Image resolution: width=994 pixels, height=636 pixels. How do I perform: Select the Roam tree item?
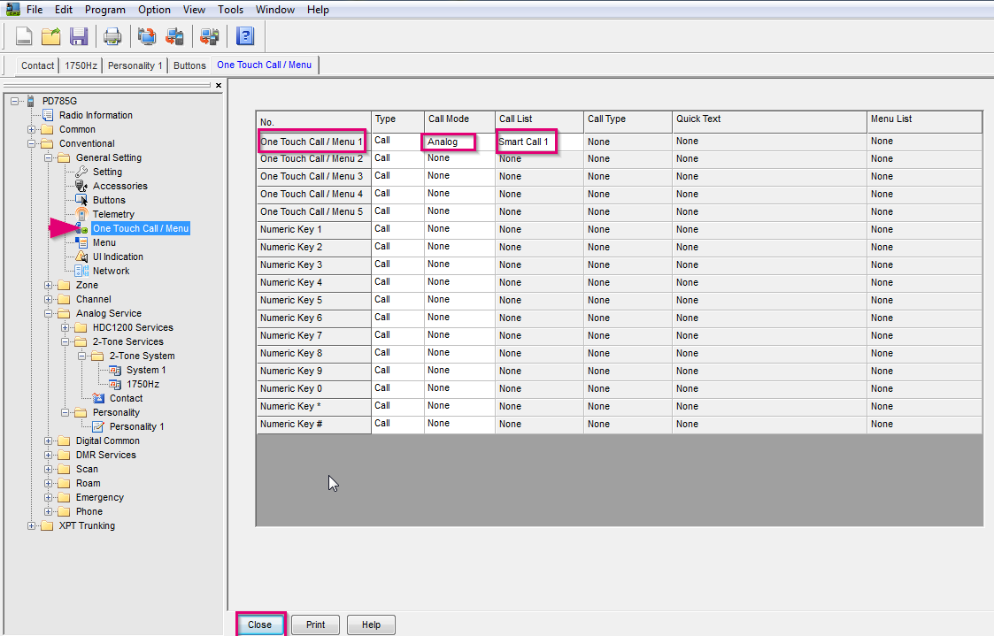(x=89, y=483)
